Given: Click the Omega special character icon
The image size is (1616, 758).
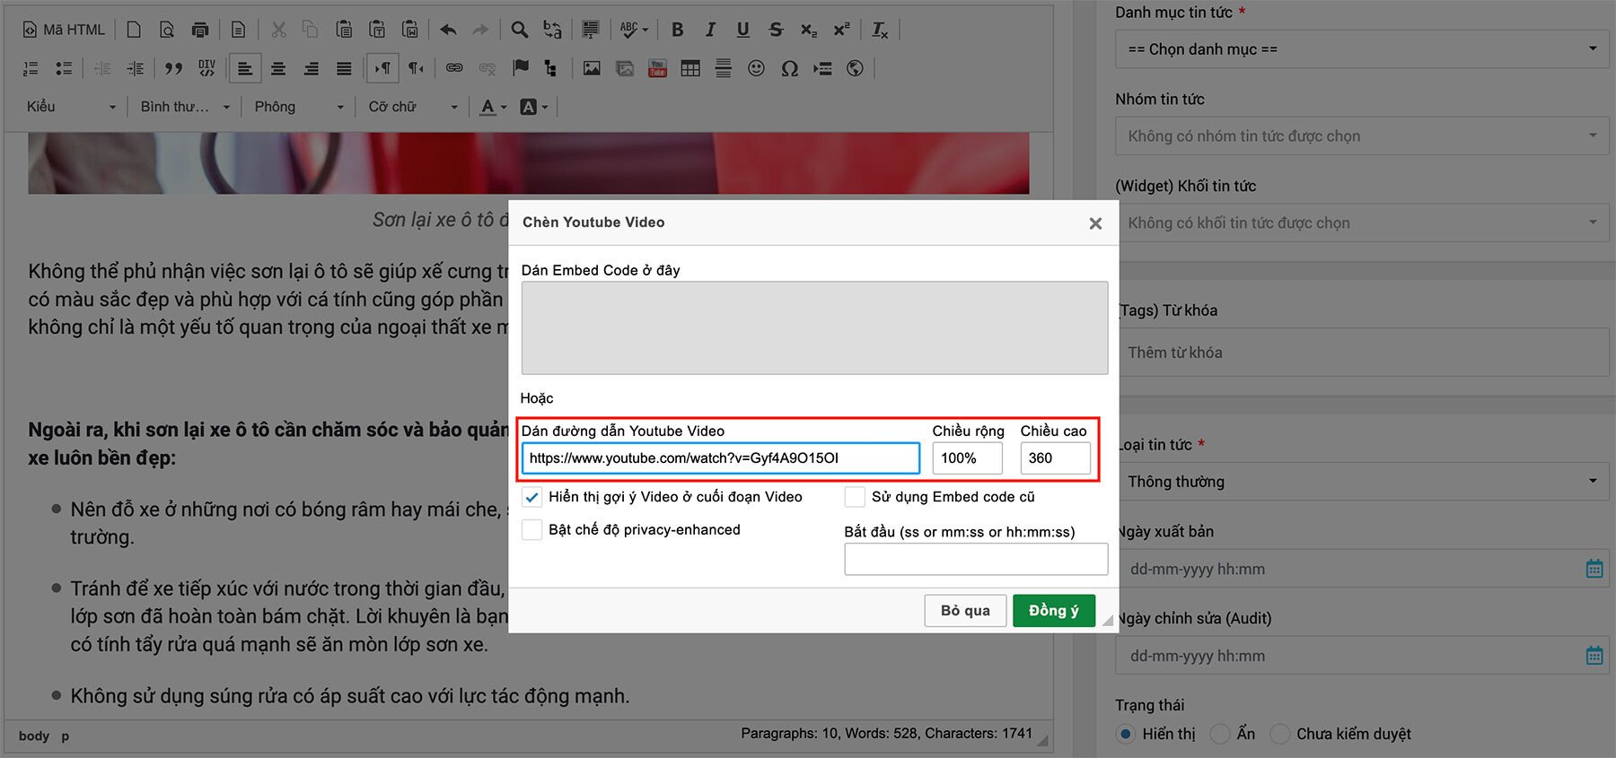Looking at the screenshot, I should [x=789, y=69].
